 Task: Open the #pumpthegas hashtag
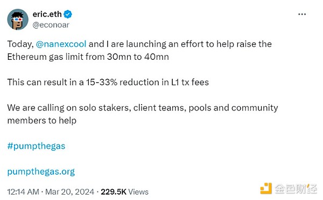tap(36, 146)
